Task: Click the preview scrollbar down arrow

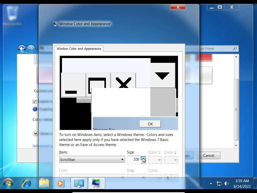Action: point(163,75)
